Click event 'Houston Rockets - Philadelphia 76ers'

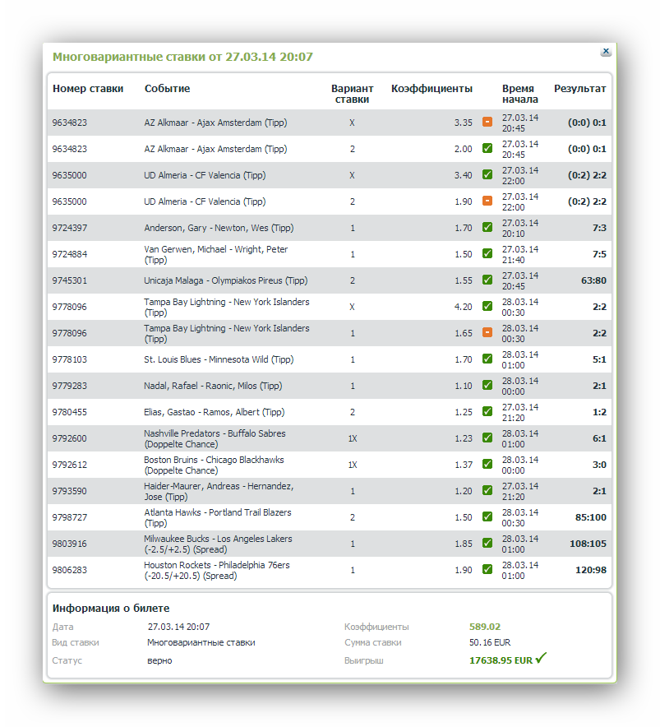[217, 570]
